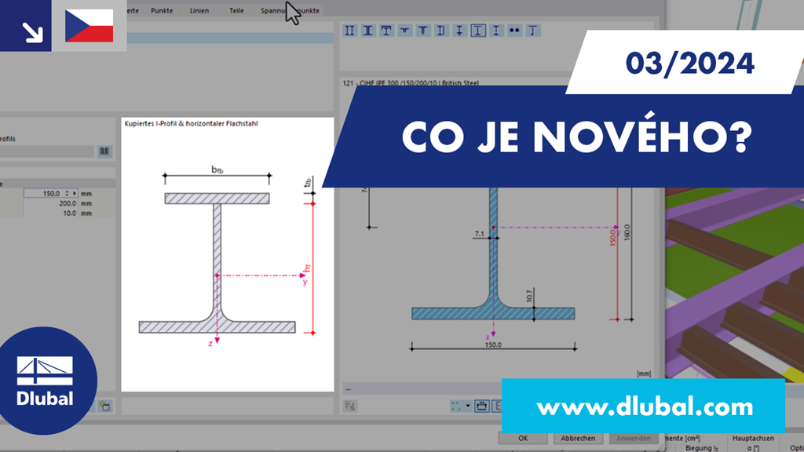Choose the small cut T-profile icon

coord(404,31)
